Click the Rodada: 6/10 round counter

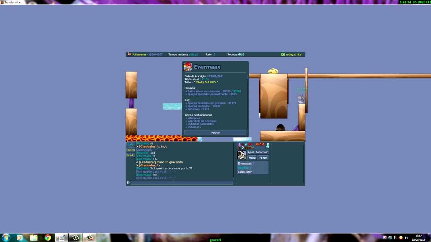tap(236, 54)
